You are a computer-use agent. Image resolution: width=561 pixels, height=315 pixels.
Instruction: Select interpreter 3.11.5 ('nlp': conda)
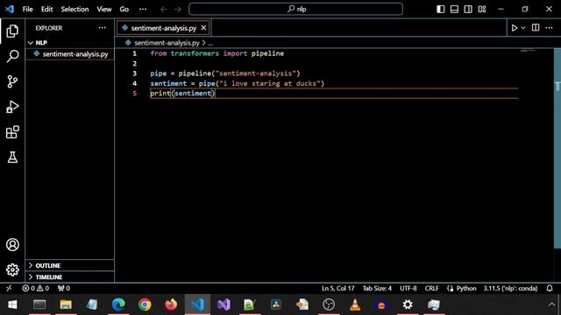point(510,288)
